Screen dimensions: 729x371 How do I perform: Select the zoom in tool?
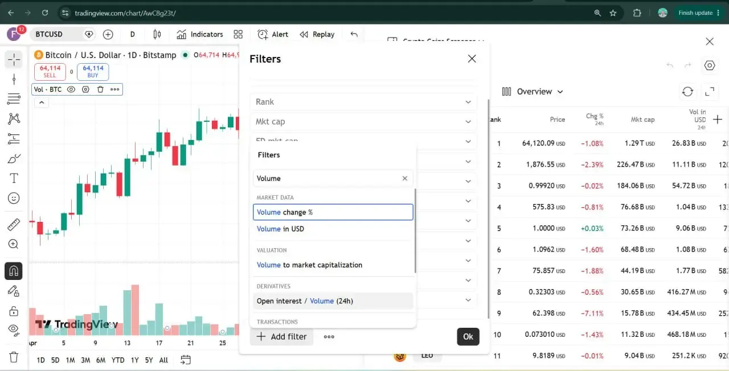(x=14, y=244)
